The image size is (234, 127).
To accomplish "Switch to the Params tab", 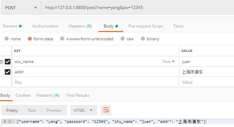I will [12, 26].
